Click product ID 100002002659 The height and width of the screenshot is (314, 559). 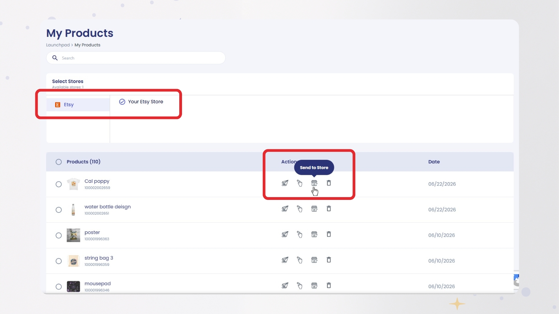click(97, 188)
